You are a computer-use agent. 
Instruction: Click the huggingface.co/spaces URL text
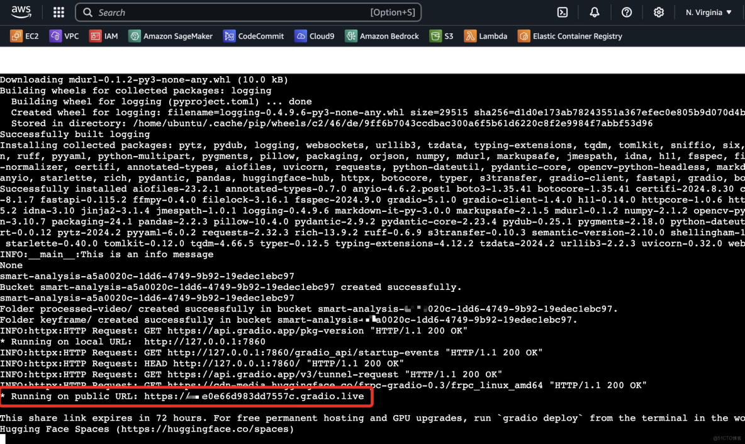(x=204, y=429)
